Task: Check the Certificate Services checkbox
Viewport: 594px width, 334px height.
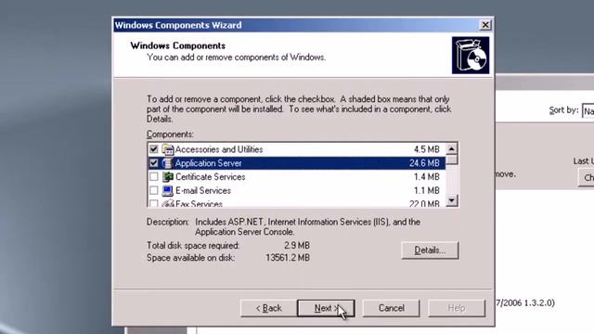Action: (153, 177)
